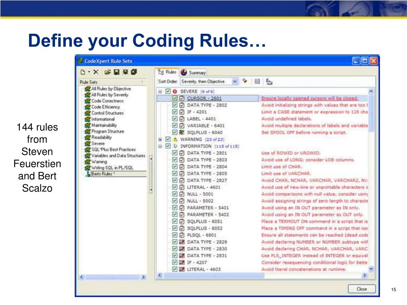Click the Delete X icon in toolbar
The height and width of the screenshot is (305, 407).
coord(96,72)
